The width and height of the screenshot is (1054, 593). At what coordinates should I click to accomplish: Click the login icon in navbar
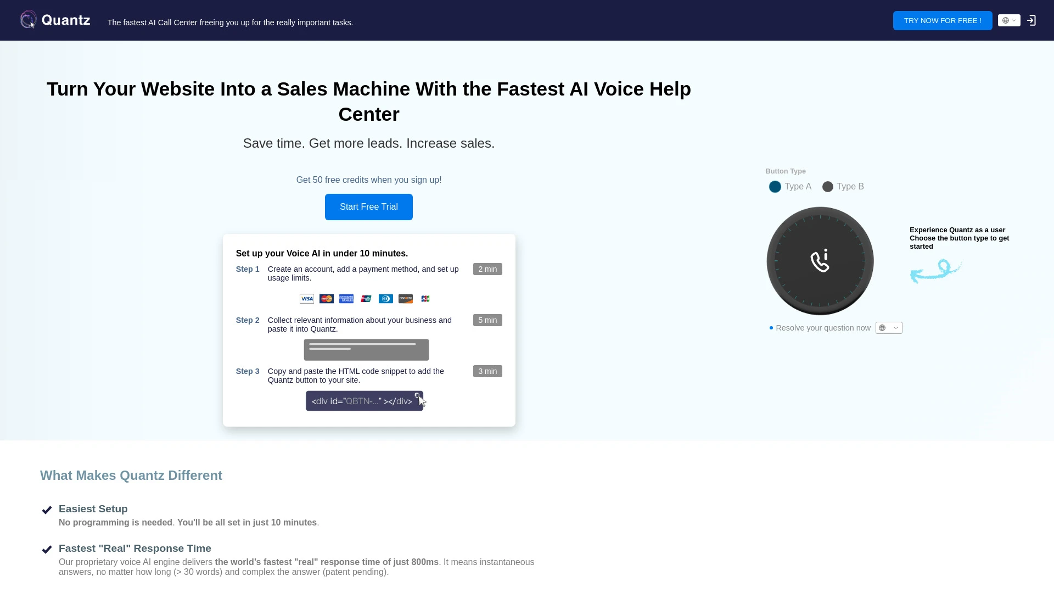1031,20
